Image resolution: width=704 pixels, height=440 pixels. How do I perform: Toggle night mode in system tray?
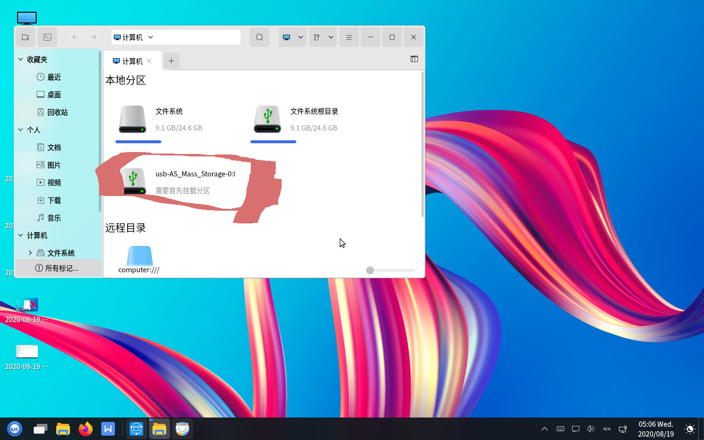[x=690, y=429]
